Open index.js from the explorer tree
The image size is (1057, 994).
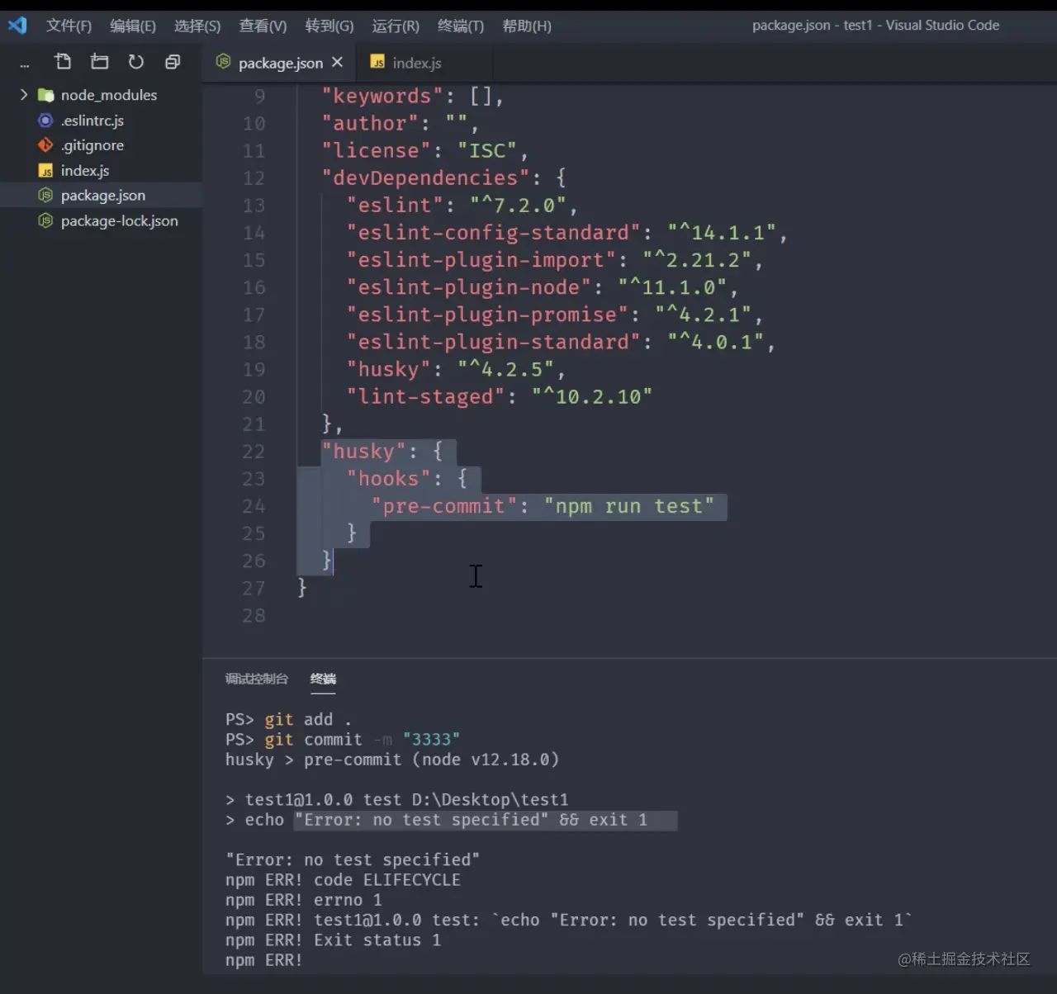click(x=85, y=171)
